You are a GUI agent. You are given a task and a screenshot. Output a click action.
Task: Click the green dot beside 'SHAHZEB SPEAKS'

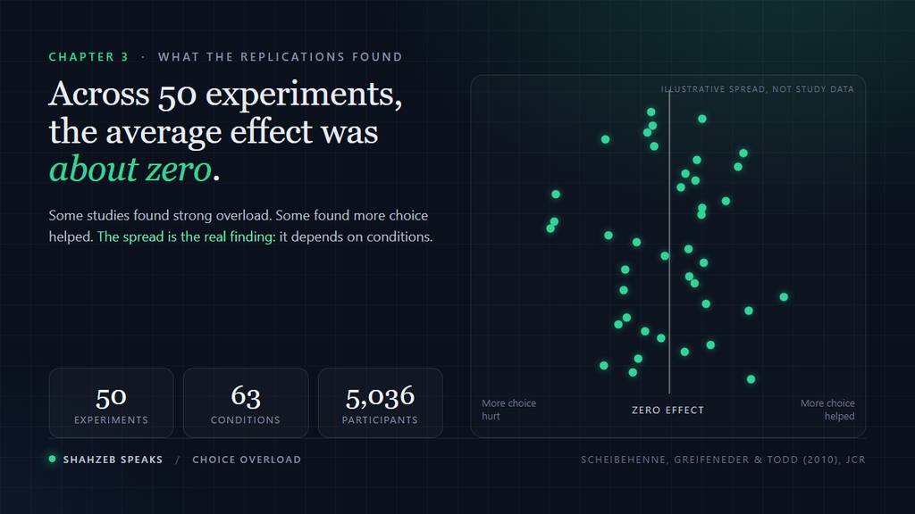tap(53, 460)
